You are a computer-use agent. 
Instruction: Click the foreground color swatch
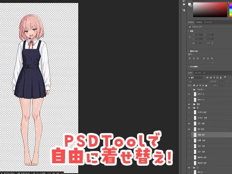click(x=189, y=4)
